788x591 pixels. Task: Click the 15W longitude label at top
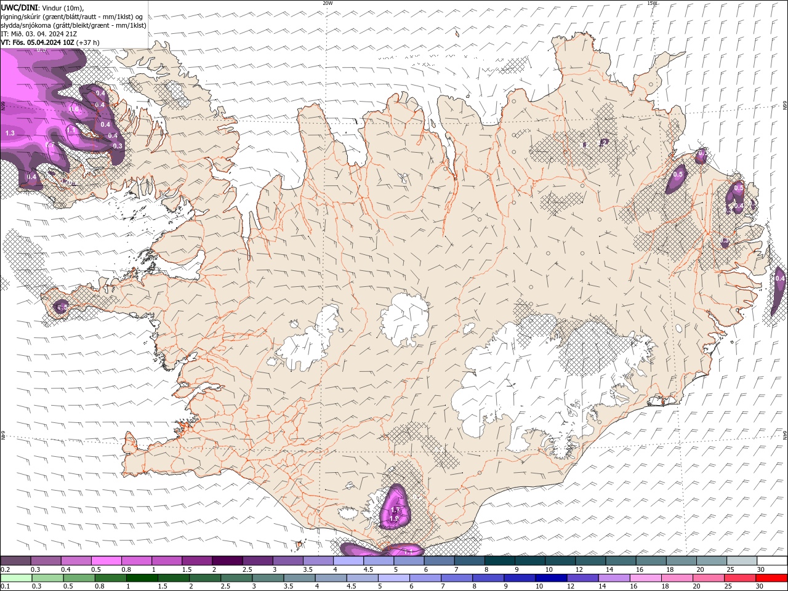(x=652, y=3)
